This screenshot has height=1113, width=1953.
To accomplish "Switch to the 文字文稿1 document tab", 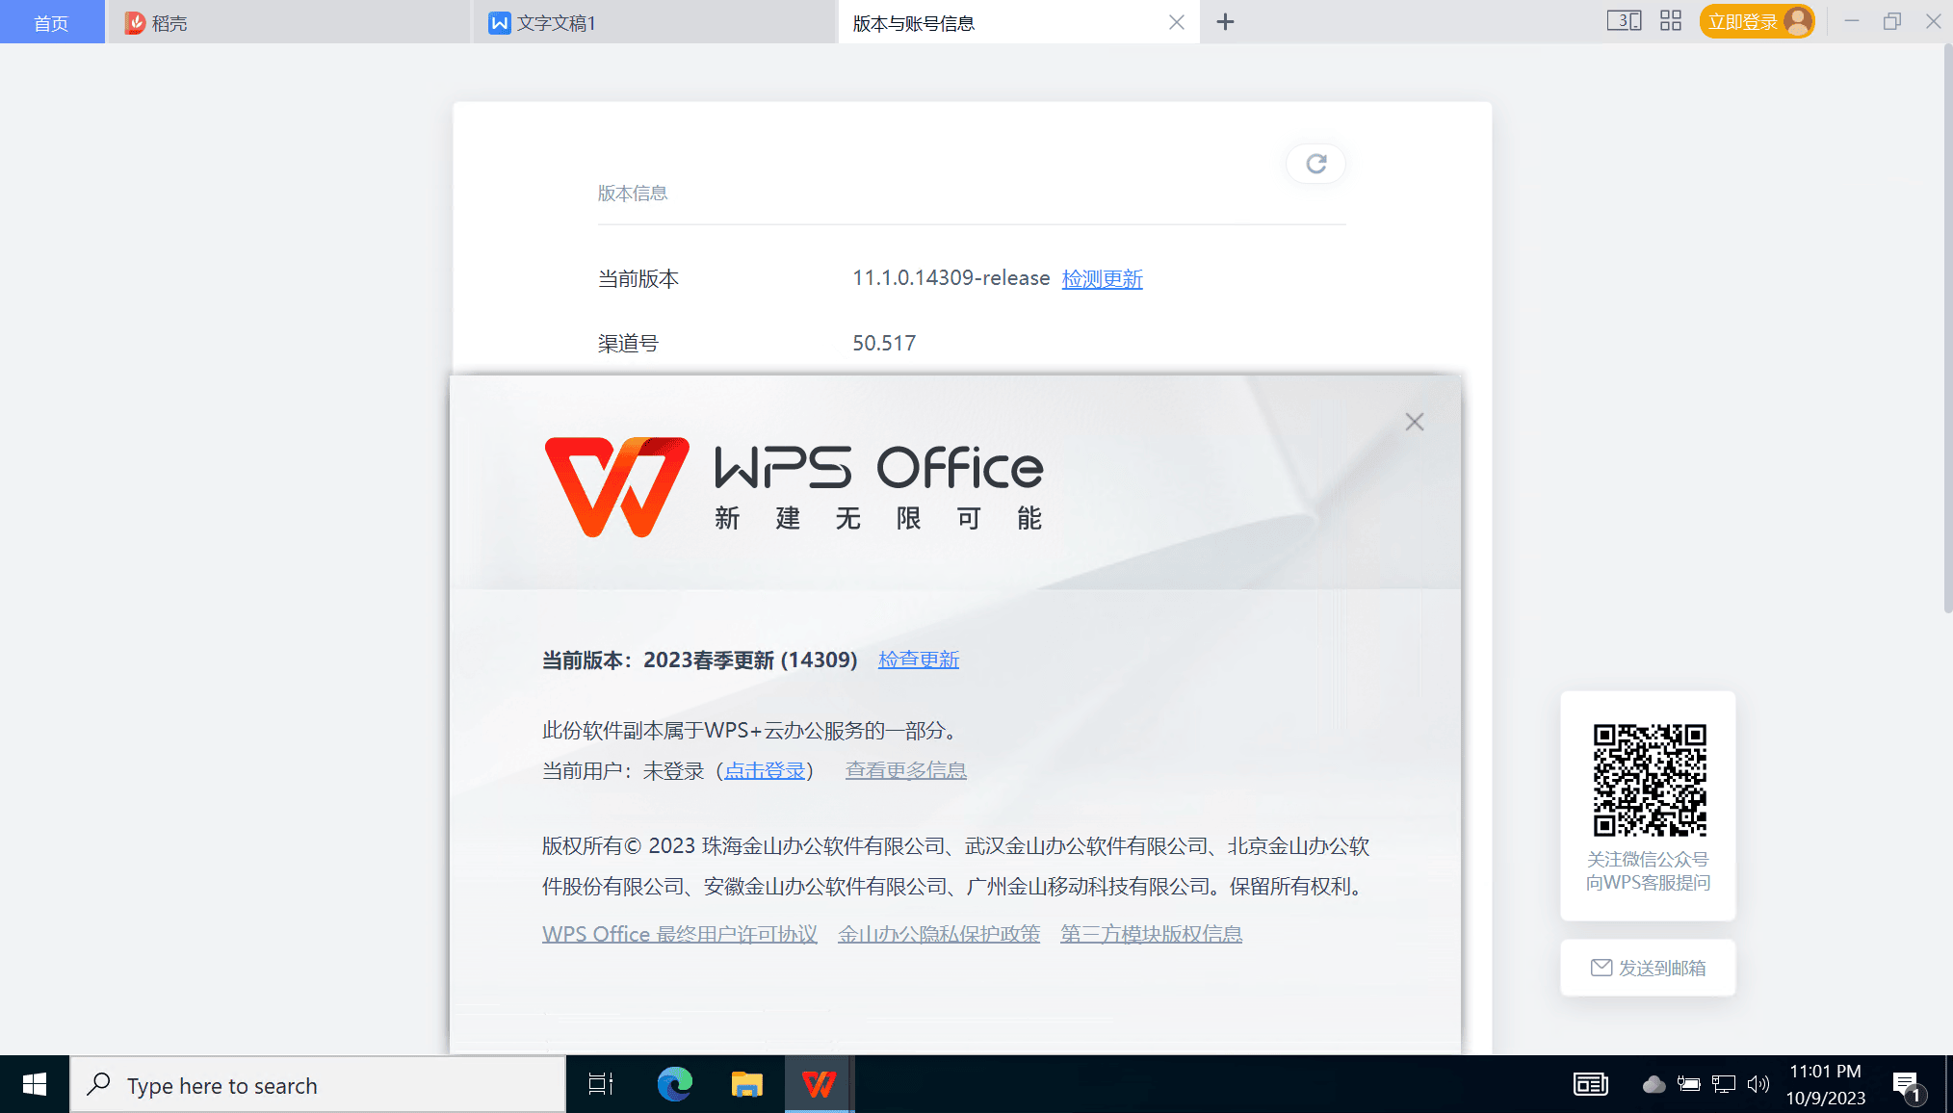I will [556, 23].
